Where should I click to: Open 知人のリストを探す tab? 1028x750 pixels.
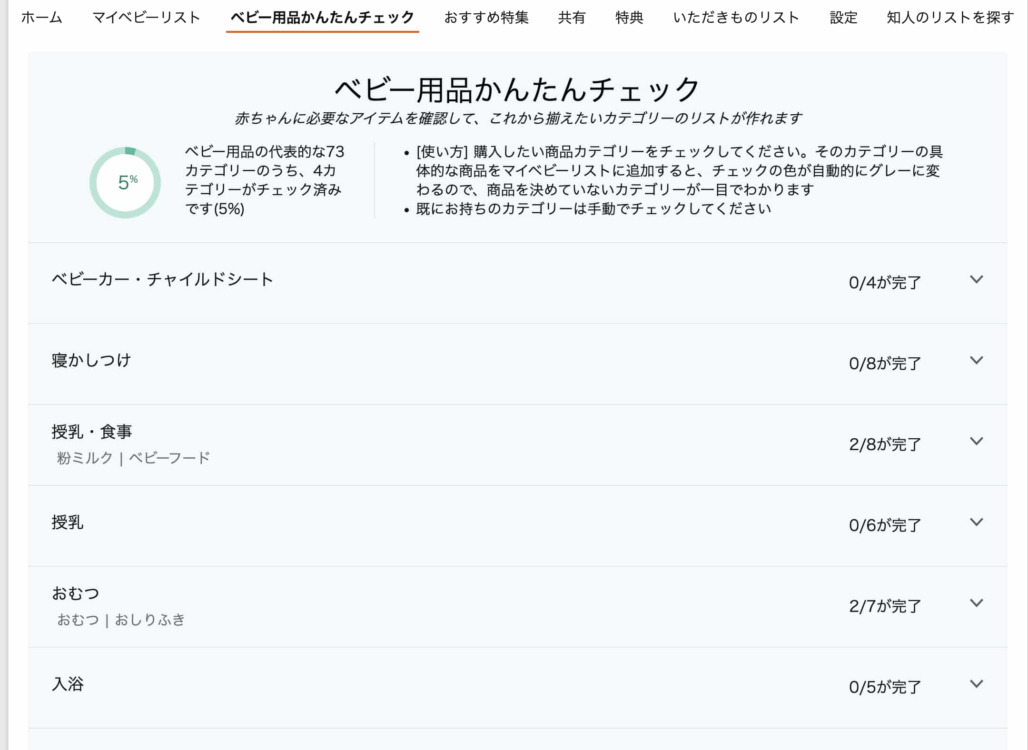[x=950, y=18]
